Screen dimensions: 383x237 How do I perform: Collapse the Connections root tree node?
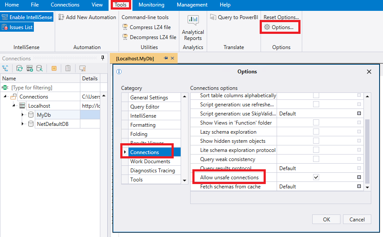click(5, 96)
